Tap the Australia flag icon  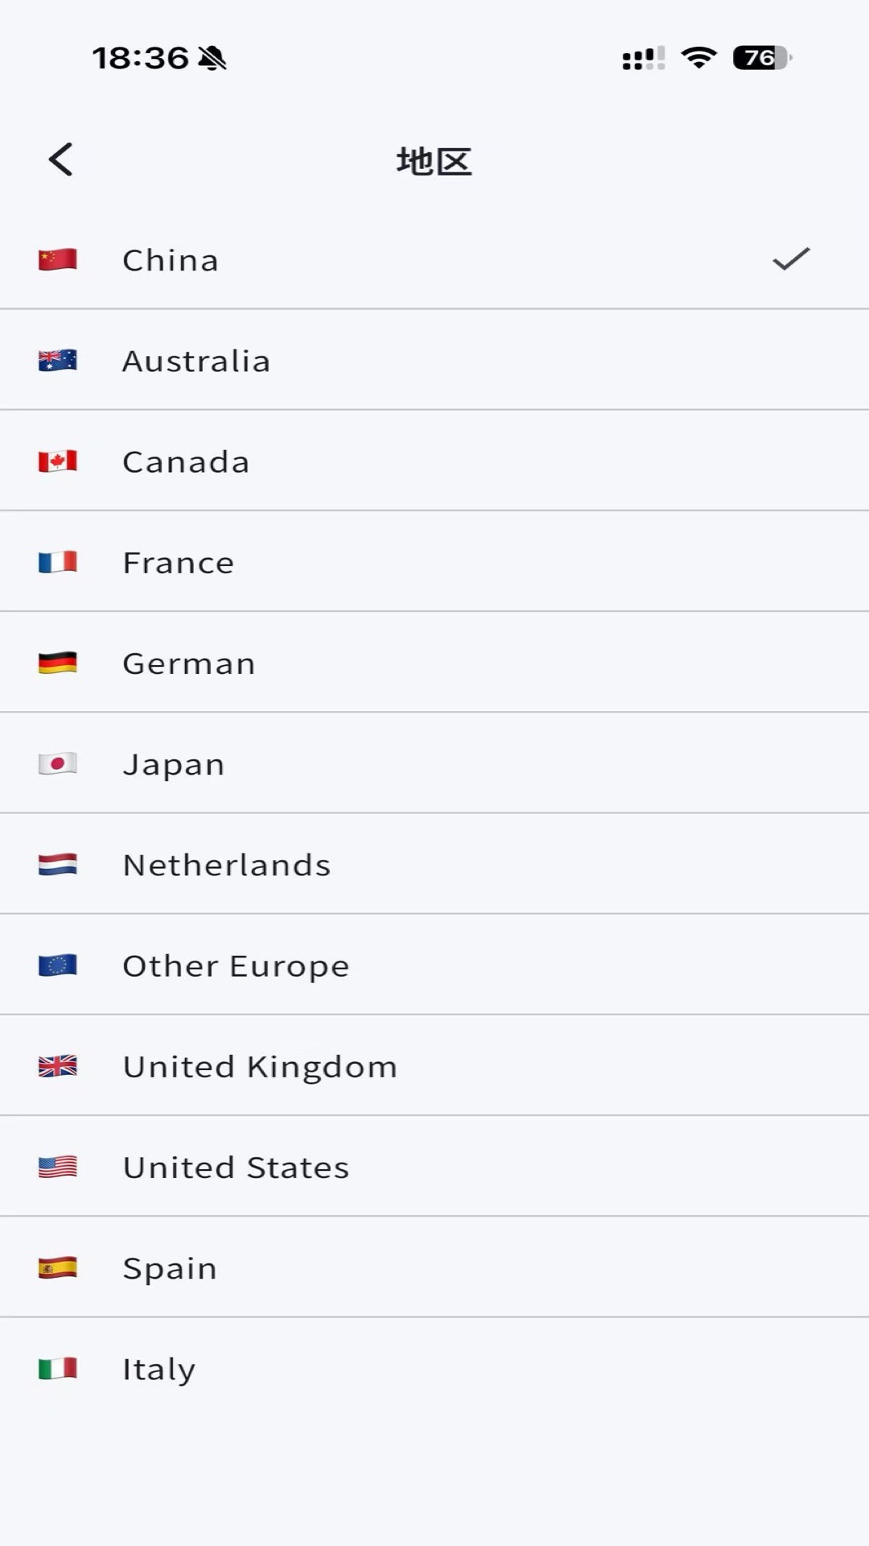tap(58, 360)
